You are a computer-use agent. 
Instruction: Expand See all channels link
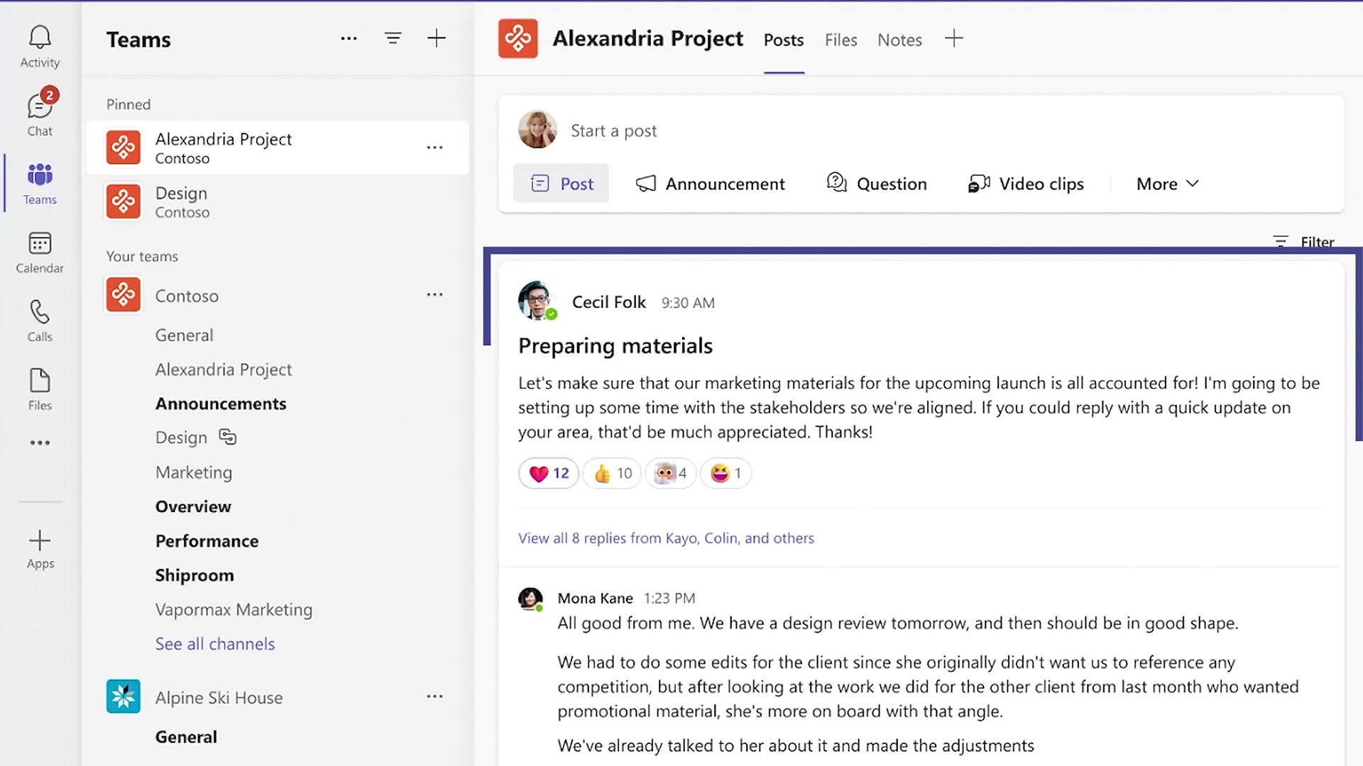pos(215,643)
